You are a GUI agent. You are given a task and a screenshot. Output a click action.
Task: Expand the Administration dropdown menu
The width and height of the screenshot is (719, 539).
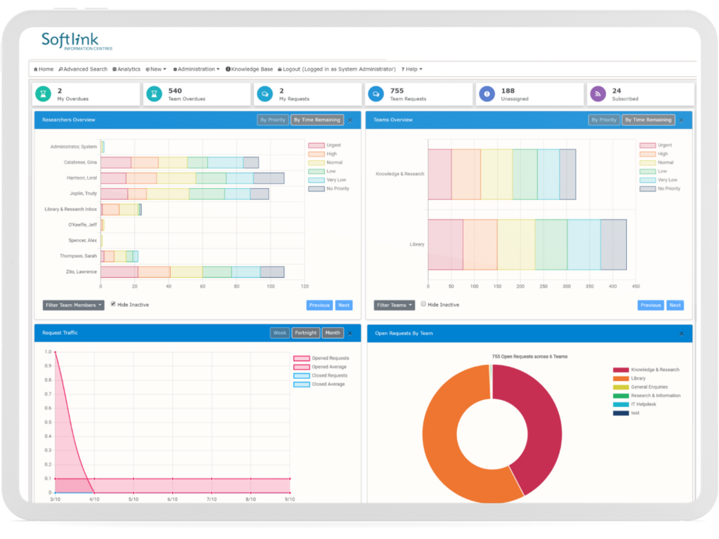197,69
